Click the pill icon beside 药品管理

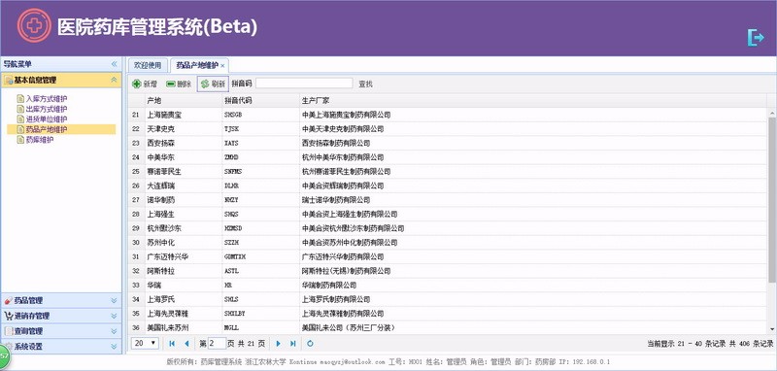tap(9, 300)
